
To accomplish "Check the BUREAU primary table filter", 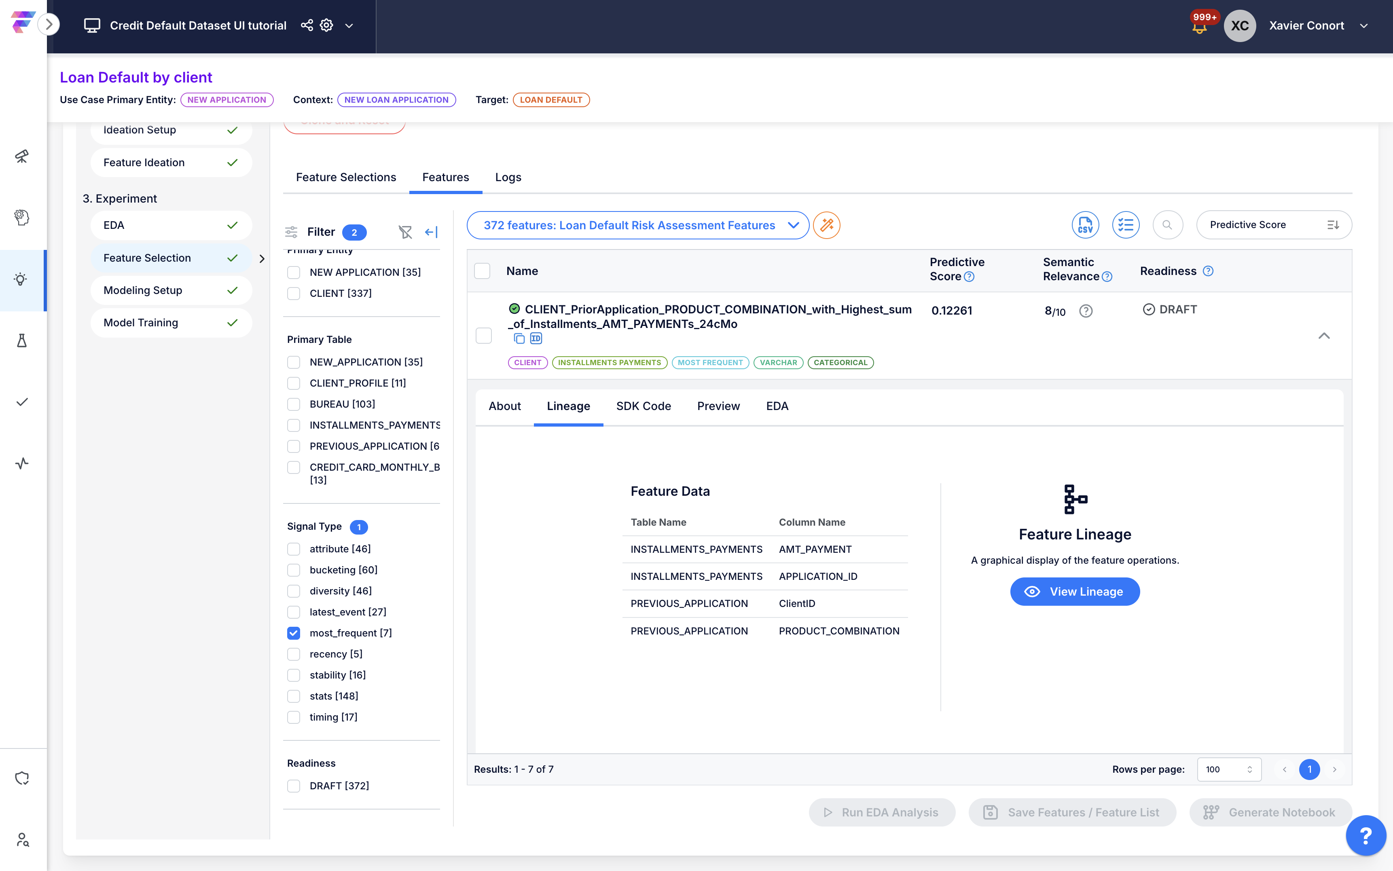I will [x=294, y=404].
